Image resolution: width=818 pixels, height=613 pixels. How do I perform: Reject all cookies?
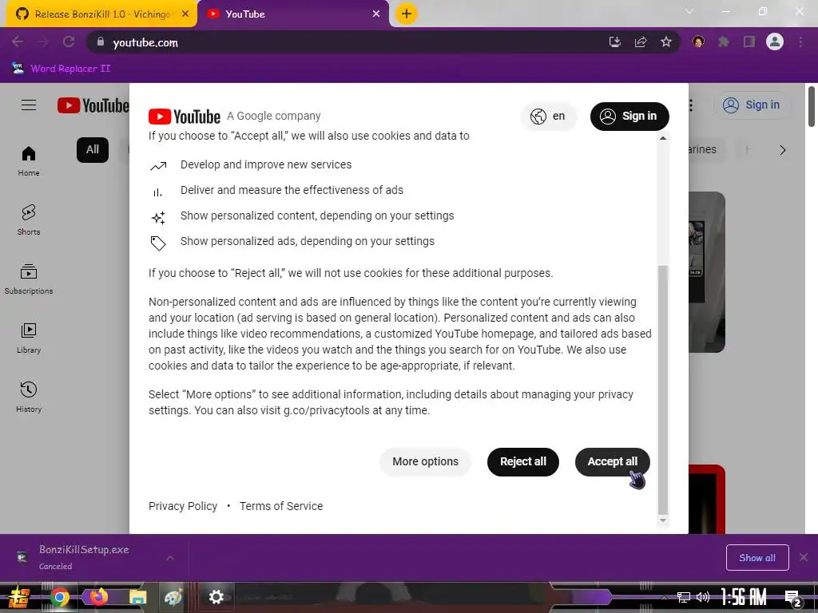[522, 462]
